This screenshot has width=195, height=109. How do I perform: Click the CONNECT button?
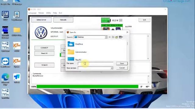[44, 48]
